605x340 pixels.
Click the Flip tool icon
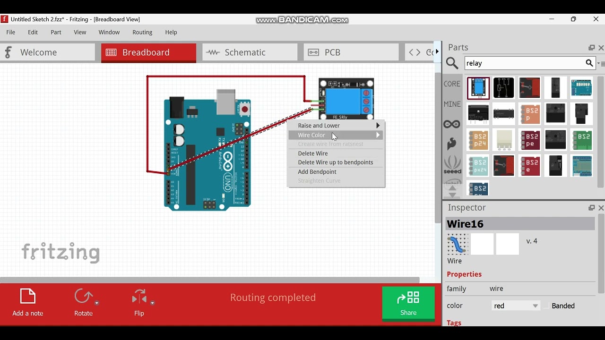tap(139, 297)
